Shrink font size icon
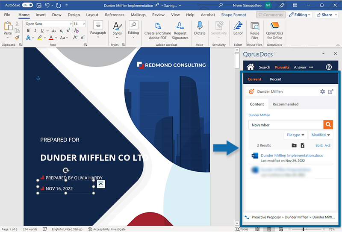342x232 pixels. (x=83, y=38)
